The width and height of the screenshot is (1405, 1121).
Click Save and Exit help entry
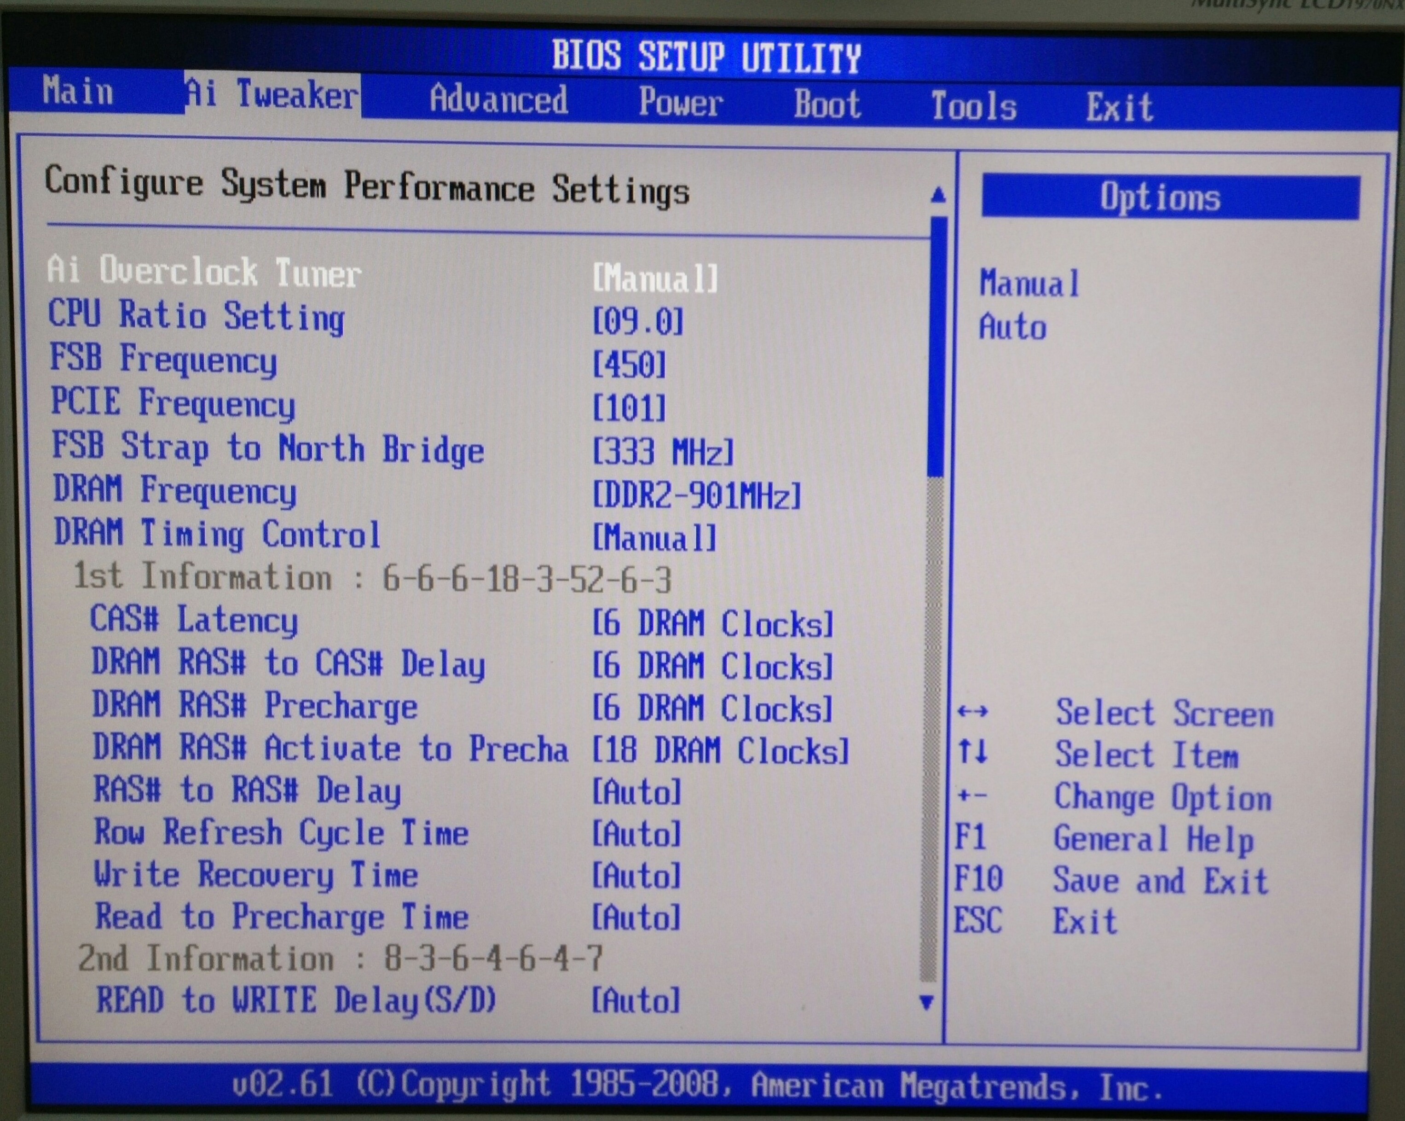(x=1160, y=881)
